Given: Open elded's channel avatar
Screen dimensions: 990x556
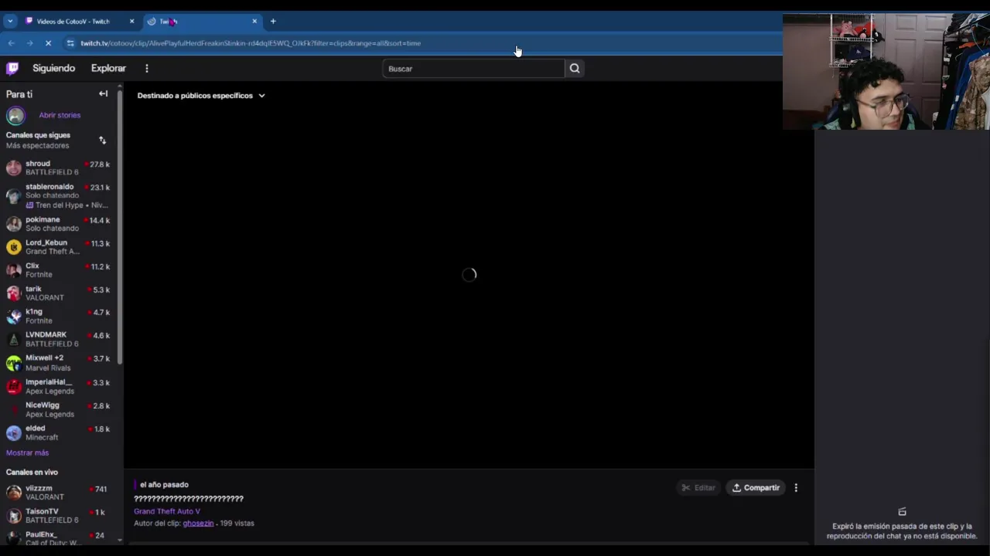Looking at the screenshot, I should pyautogui.click(x=14, y=432).
